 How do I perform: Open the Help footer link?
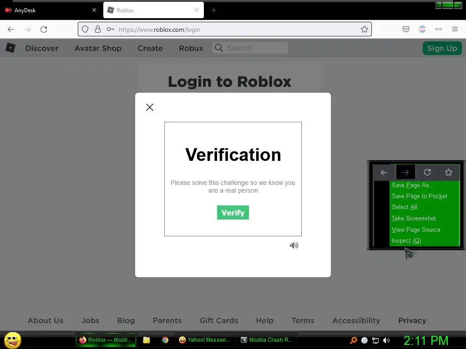click(264, 320)
